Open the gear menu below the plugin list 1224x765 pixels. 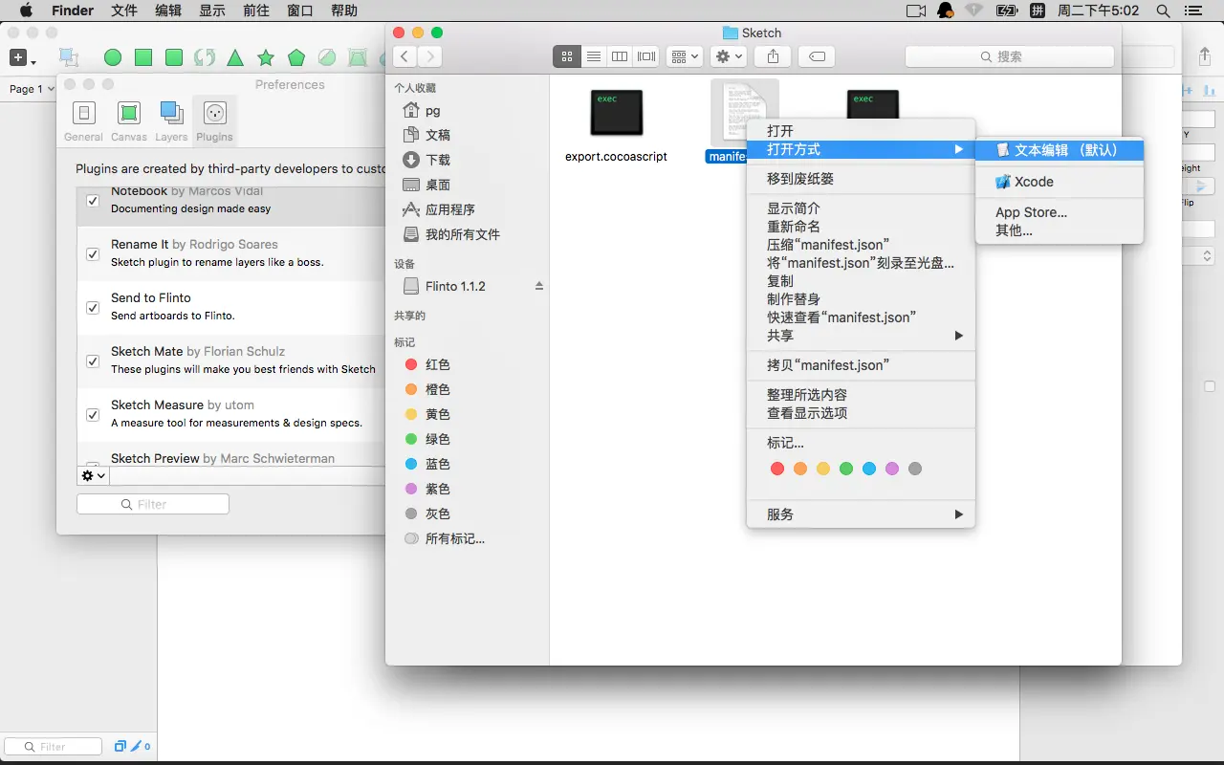coord(94,475)
